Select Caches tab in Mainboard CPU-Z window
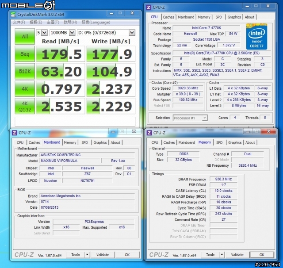This screenshot has height=268, width=283. (x=34, y=142)
